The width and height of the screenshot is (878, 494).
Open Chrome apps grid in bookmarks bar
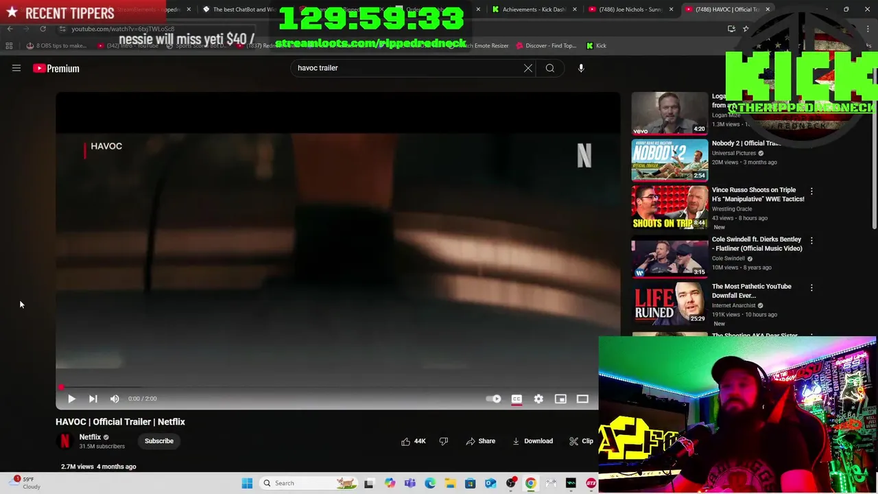9,46
